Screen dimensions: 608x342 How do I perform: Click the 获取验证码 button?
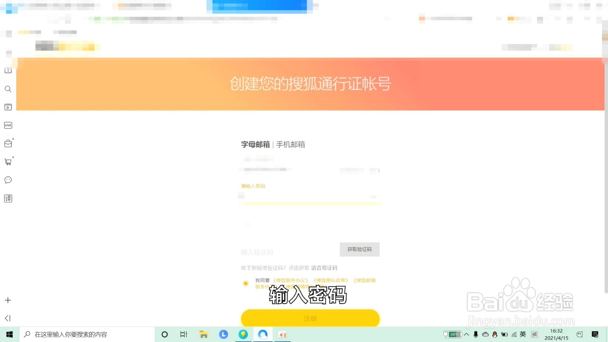(x=359, y=250)
